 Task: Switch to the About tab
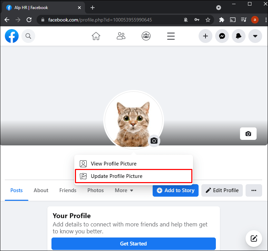click(x=41, y=190)
